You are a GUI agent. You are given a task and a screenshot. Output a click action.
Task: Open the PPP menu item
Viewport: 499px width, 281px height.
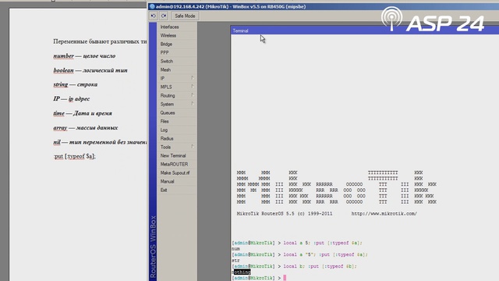(x=177, y=53)
